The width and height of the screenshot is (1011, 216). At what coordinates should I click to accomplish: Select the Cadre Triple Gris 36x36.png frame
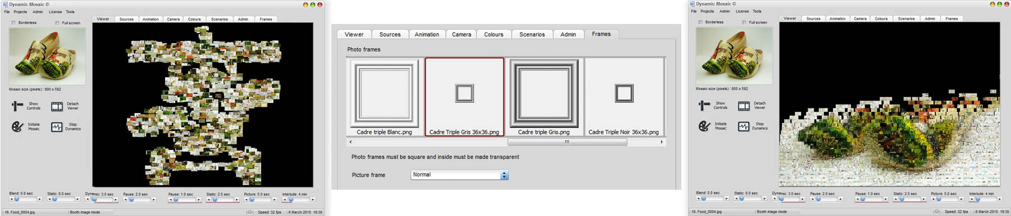click(x=464, y=97)
